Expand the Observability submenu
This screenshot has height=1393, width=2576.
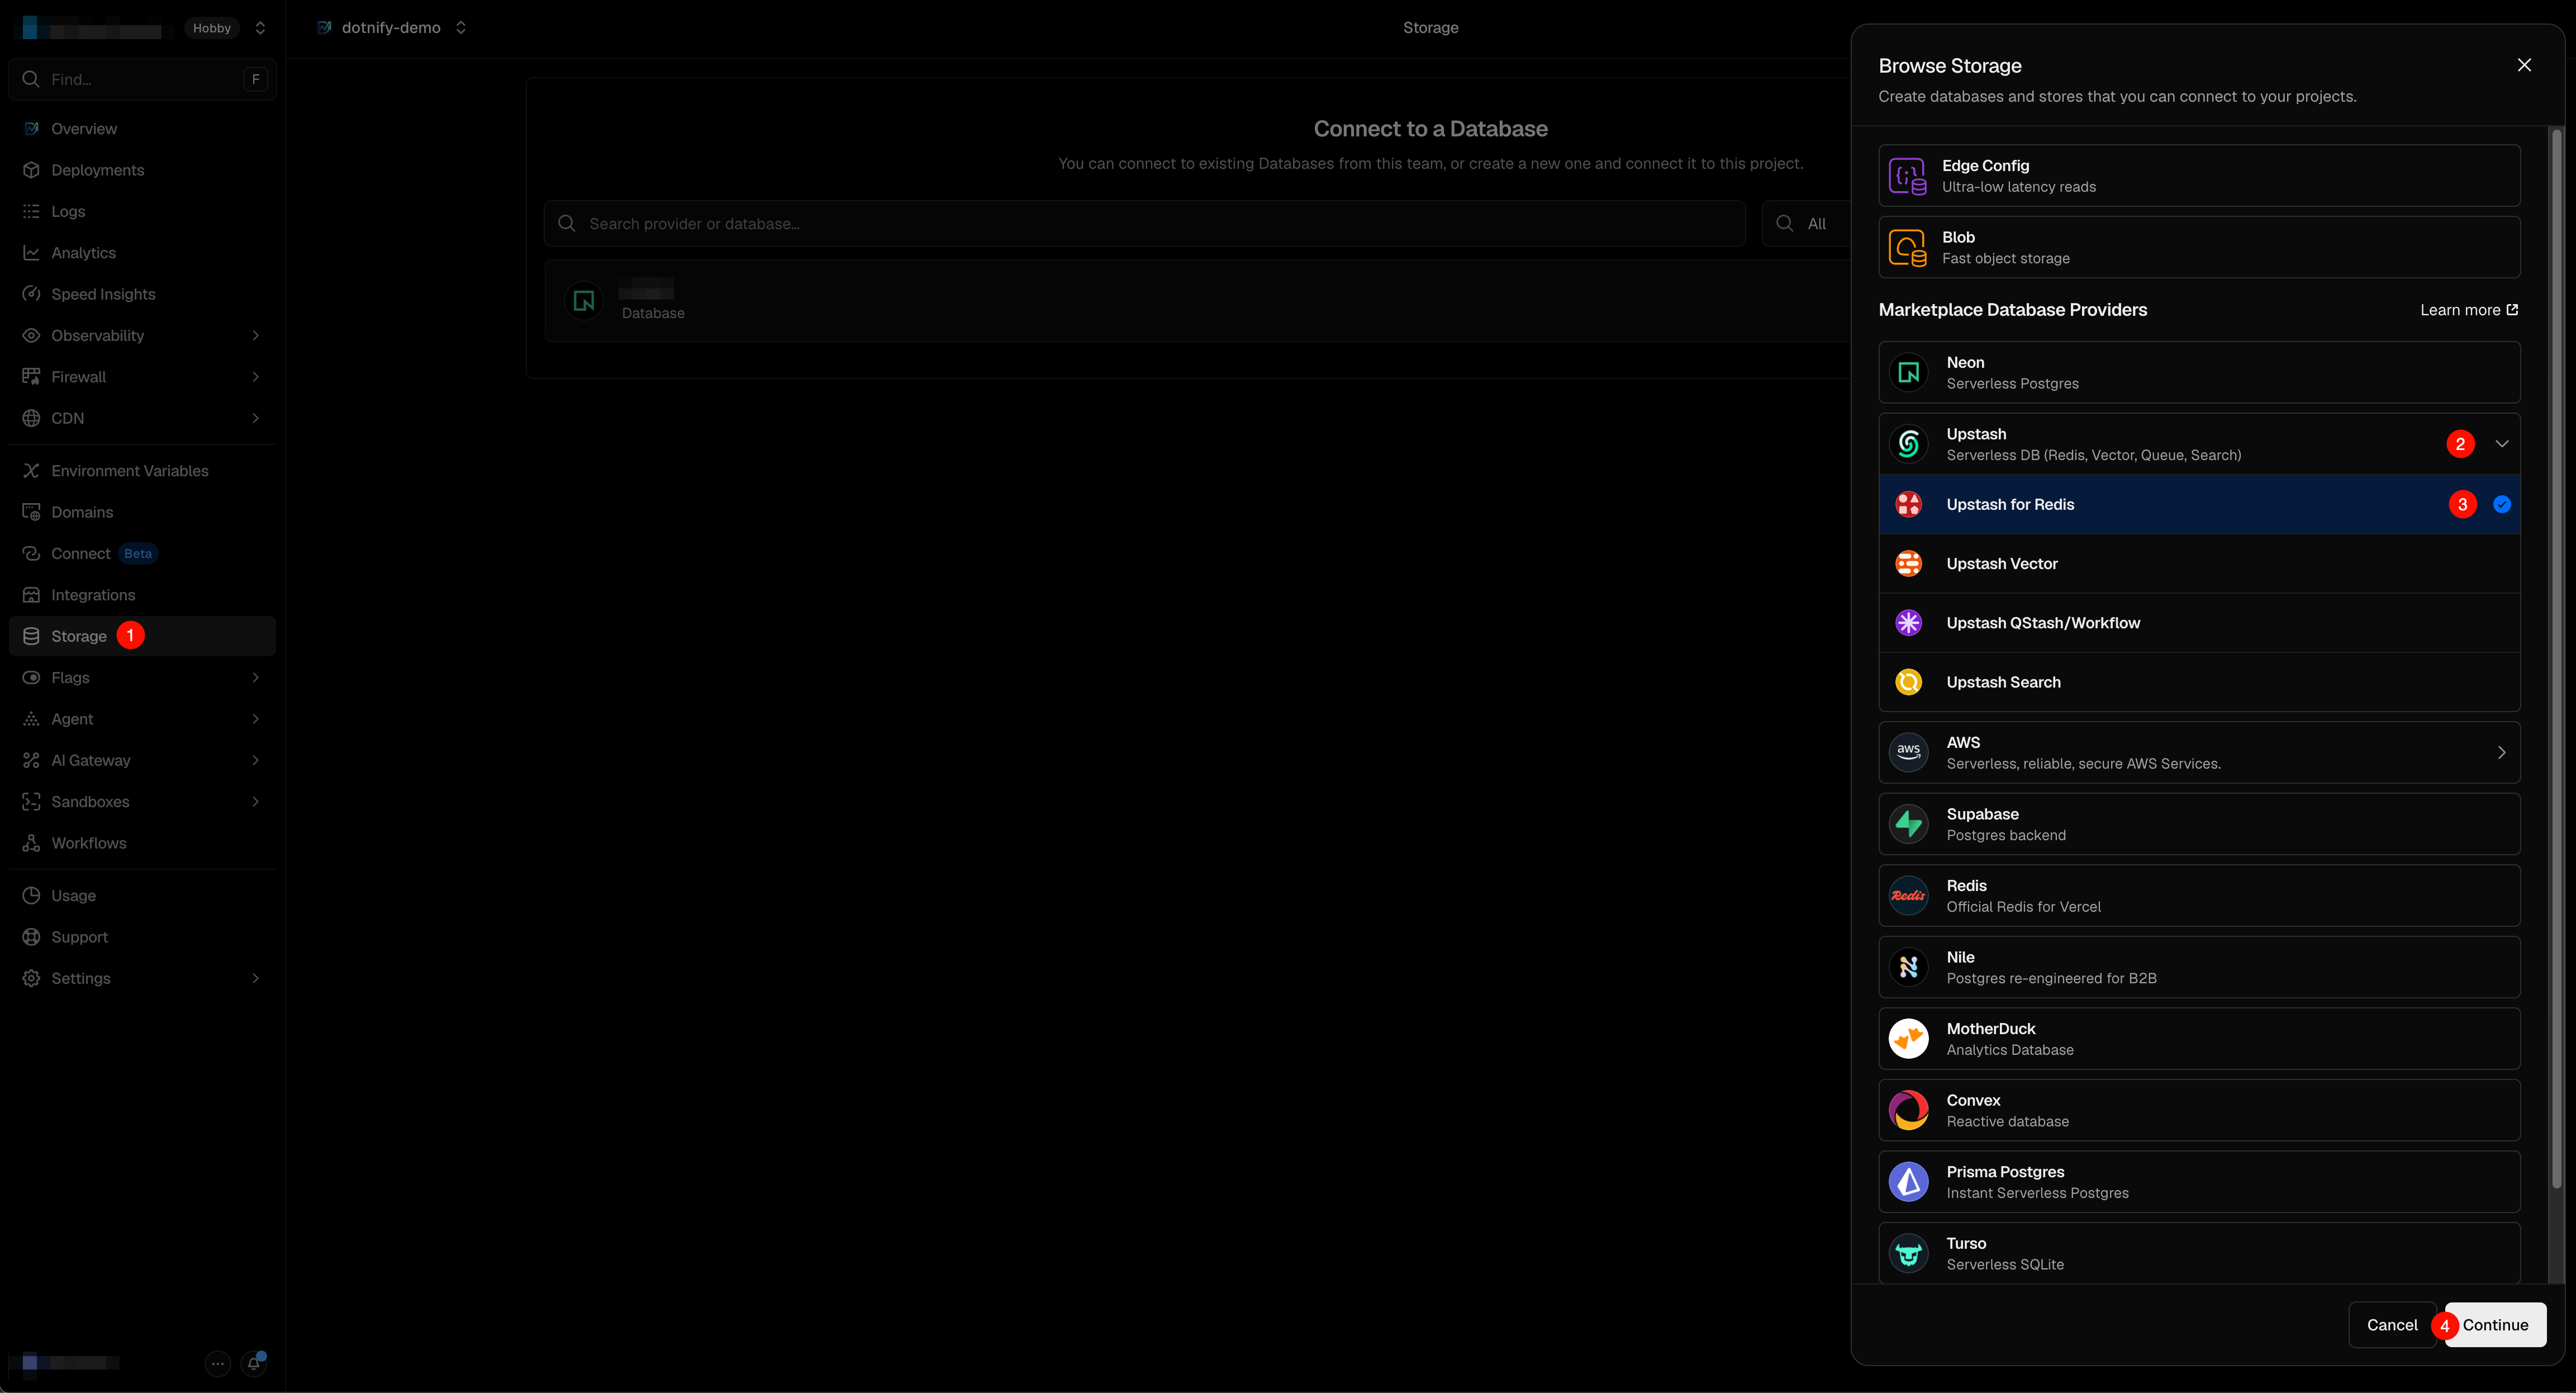[256, 335]
